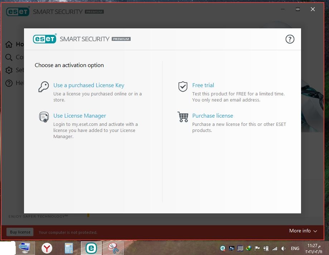Open the taskbar clock showing 11:27
329x255 pixels.
click(x=314, y=249)
